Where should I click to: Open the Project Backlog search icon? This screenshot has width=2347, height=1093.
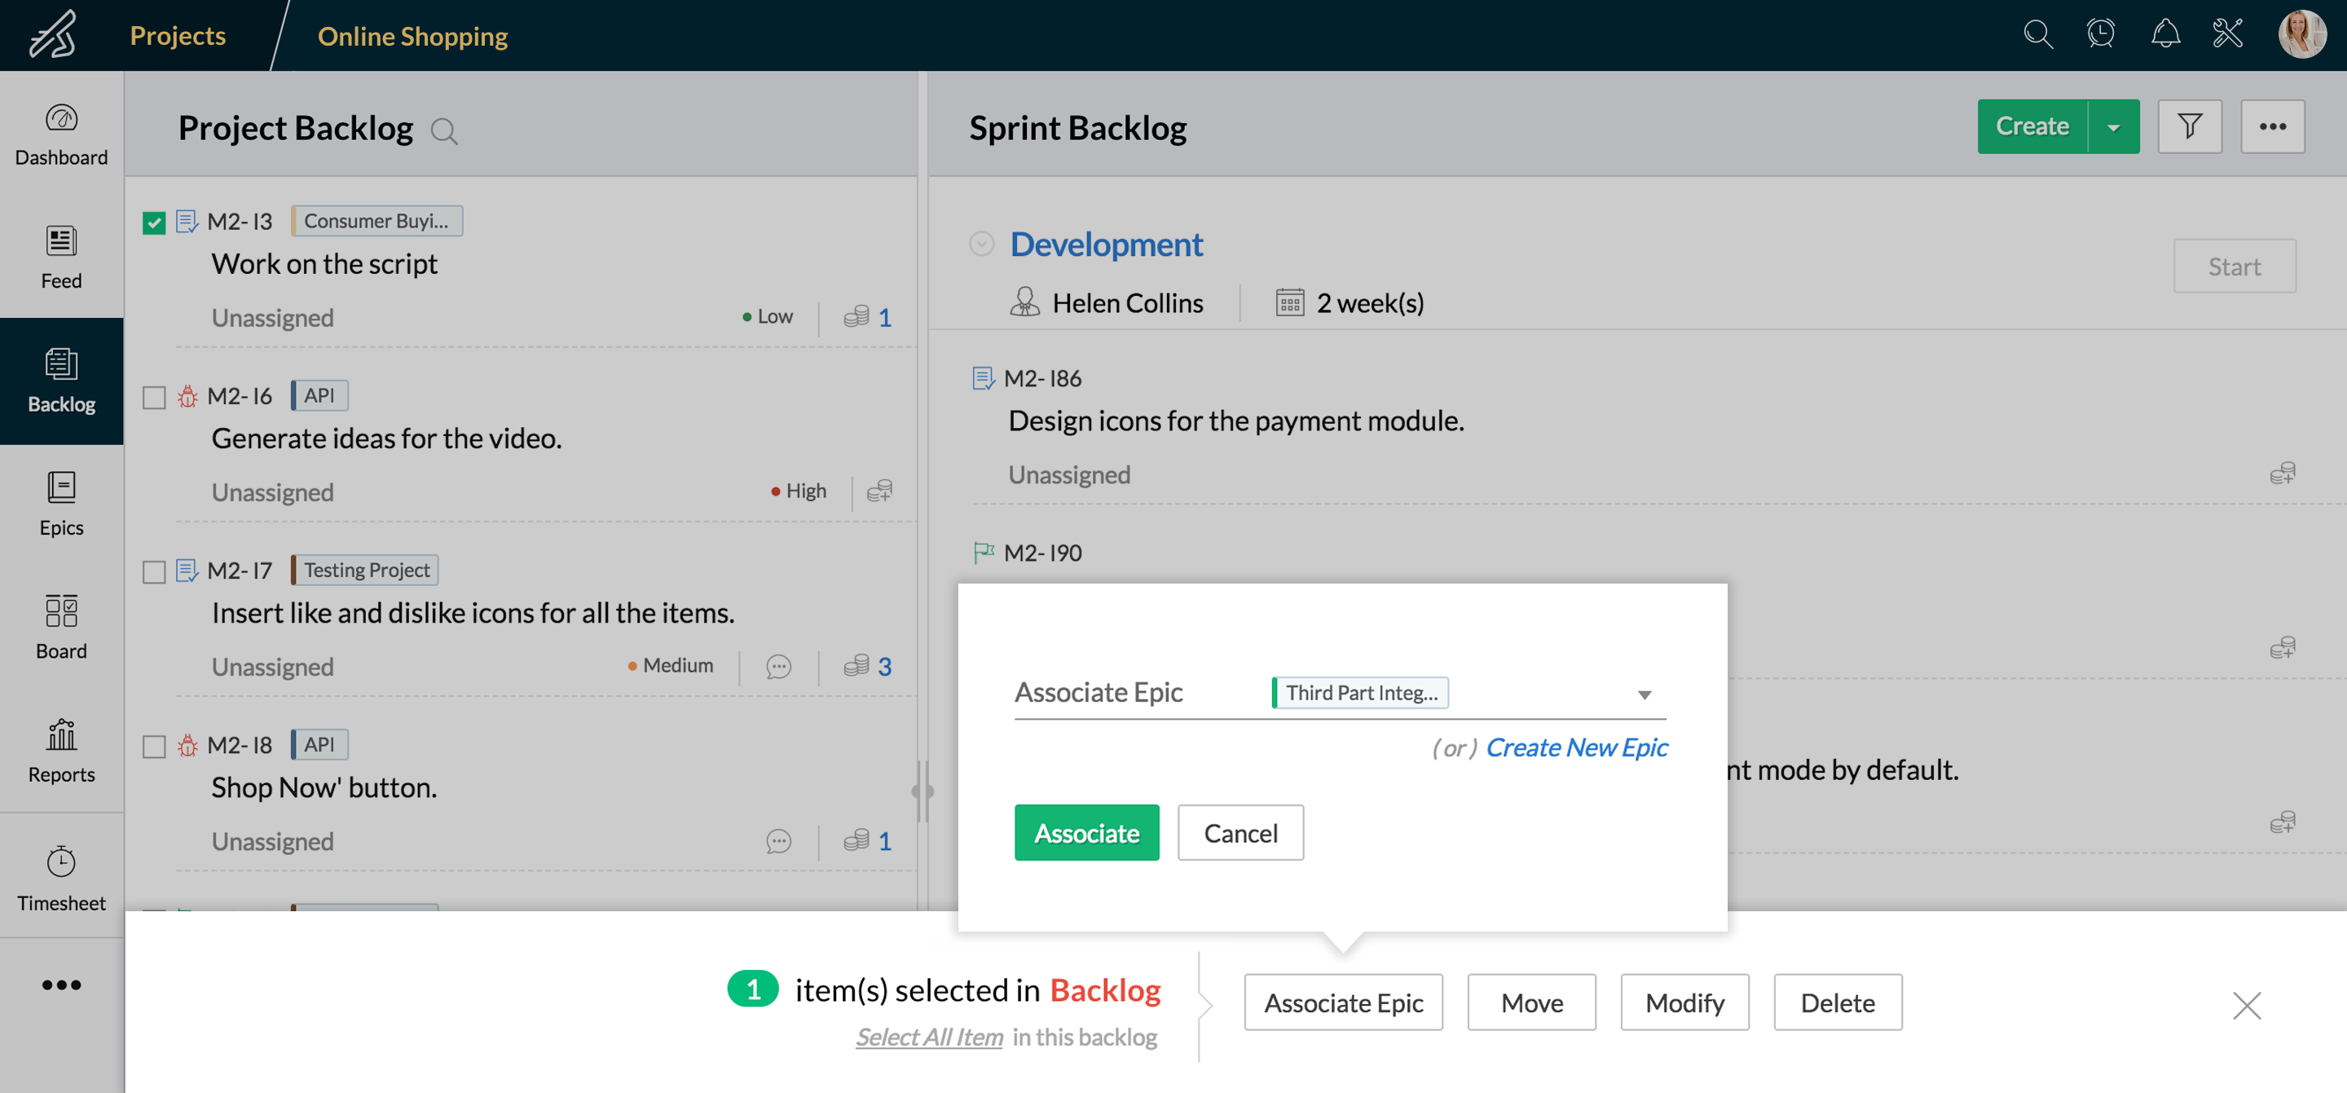[x=443, y=131]
